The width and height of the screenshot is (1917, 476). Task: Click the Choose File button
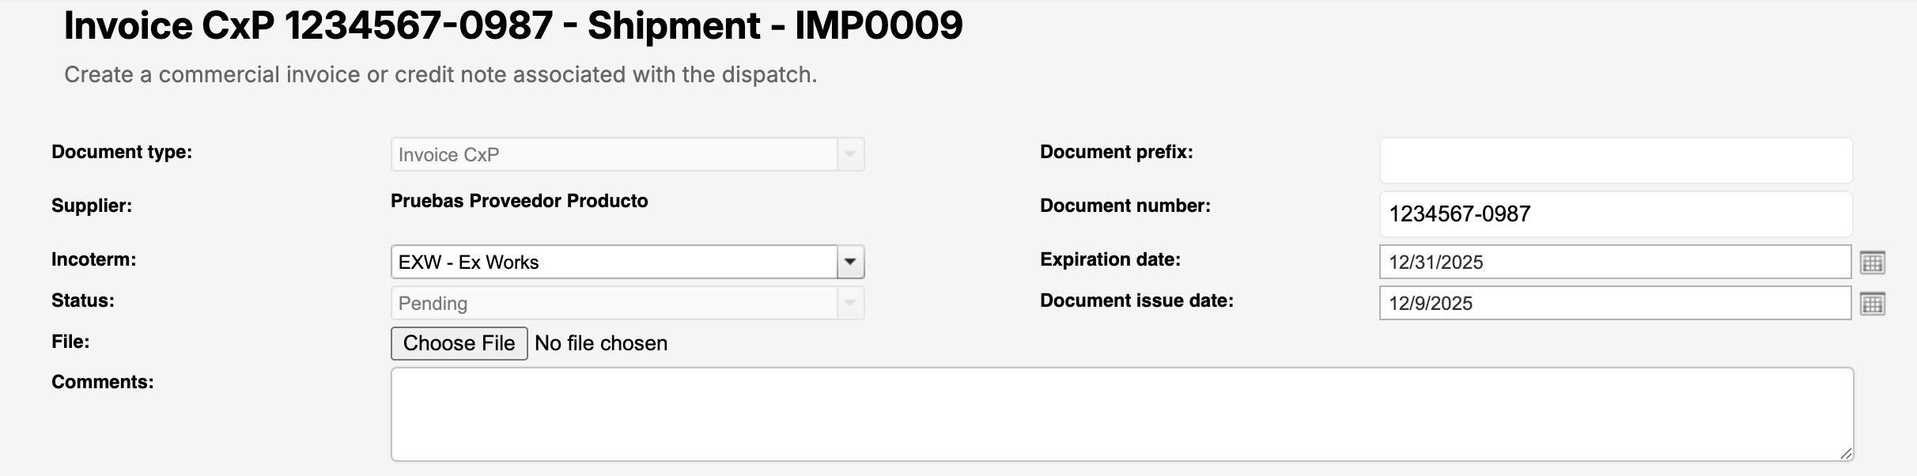[459, 343]
